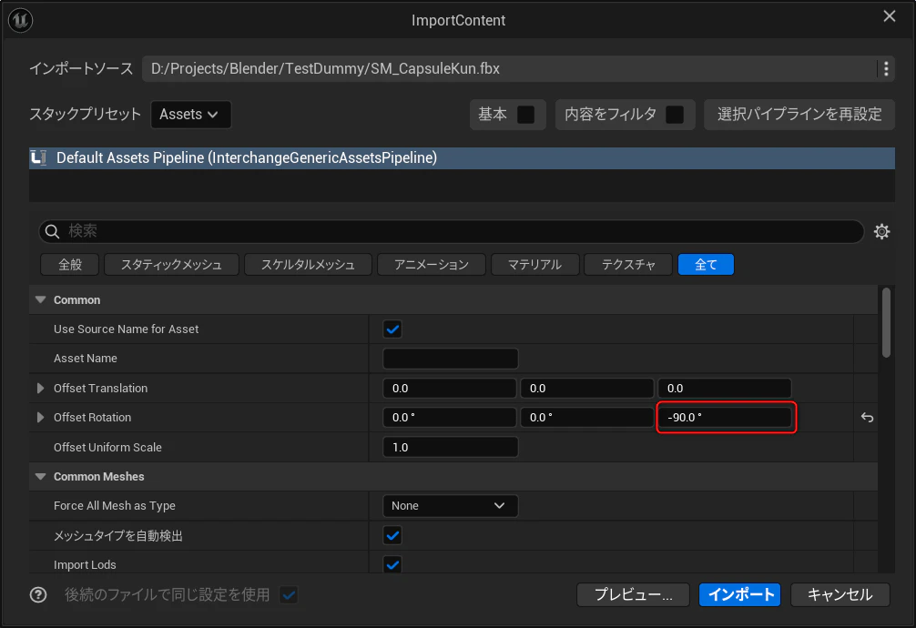Toggle 後続のファイルで同じ設定を使用 checkbox

[289, 594]
